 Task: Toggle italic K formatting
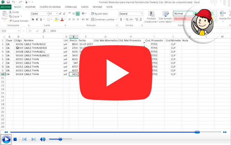(x=37, y=19)
